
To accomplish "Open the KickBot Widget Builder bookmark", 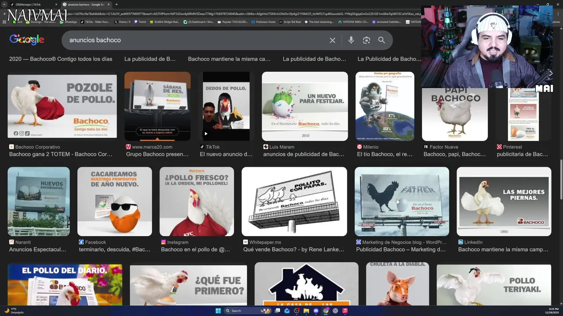I will click(165, 22).
